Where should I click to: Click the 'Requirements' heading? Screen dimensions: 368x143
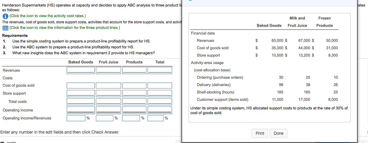pos(15,36)
